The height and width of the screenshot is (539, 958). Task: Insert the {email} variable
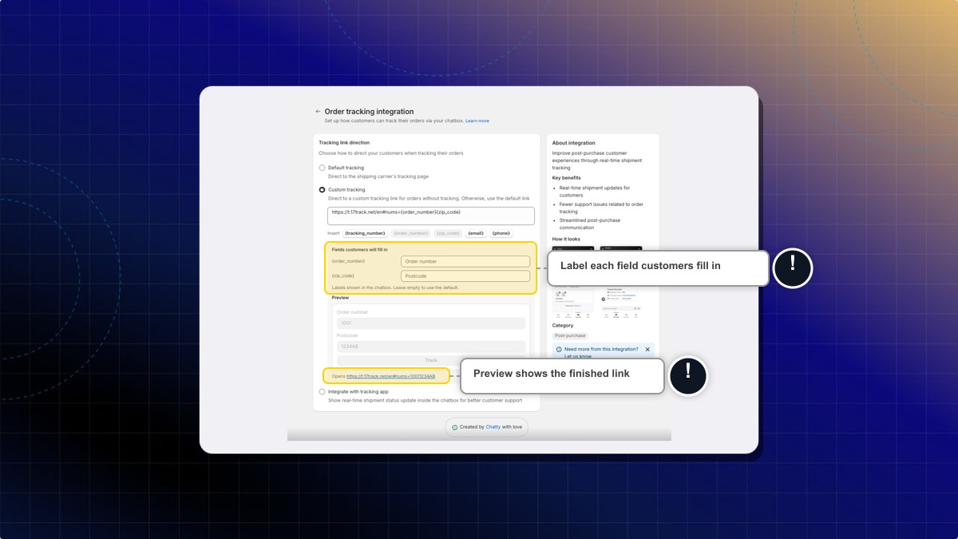point(476,233)
